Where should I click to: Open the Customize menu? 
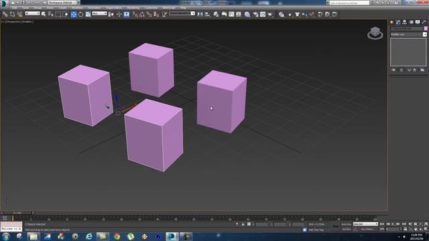[x=151, y=7]
